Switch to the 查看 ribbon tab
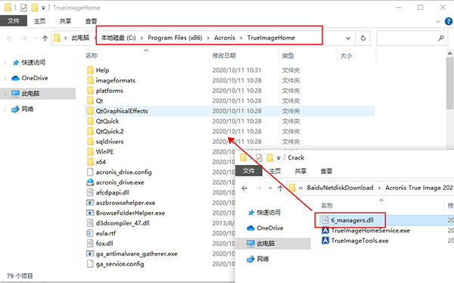This screenshot has height=283, width=454. (91, 21)
